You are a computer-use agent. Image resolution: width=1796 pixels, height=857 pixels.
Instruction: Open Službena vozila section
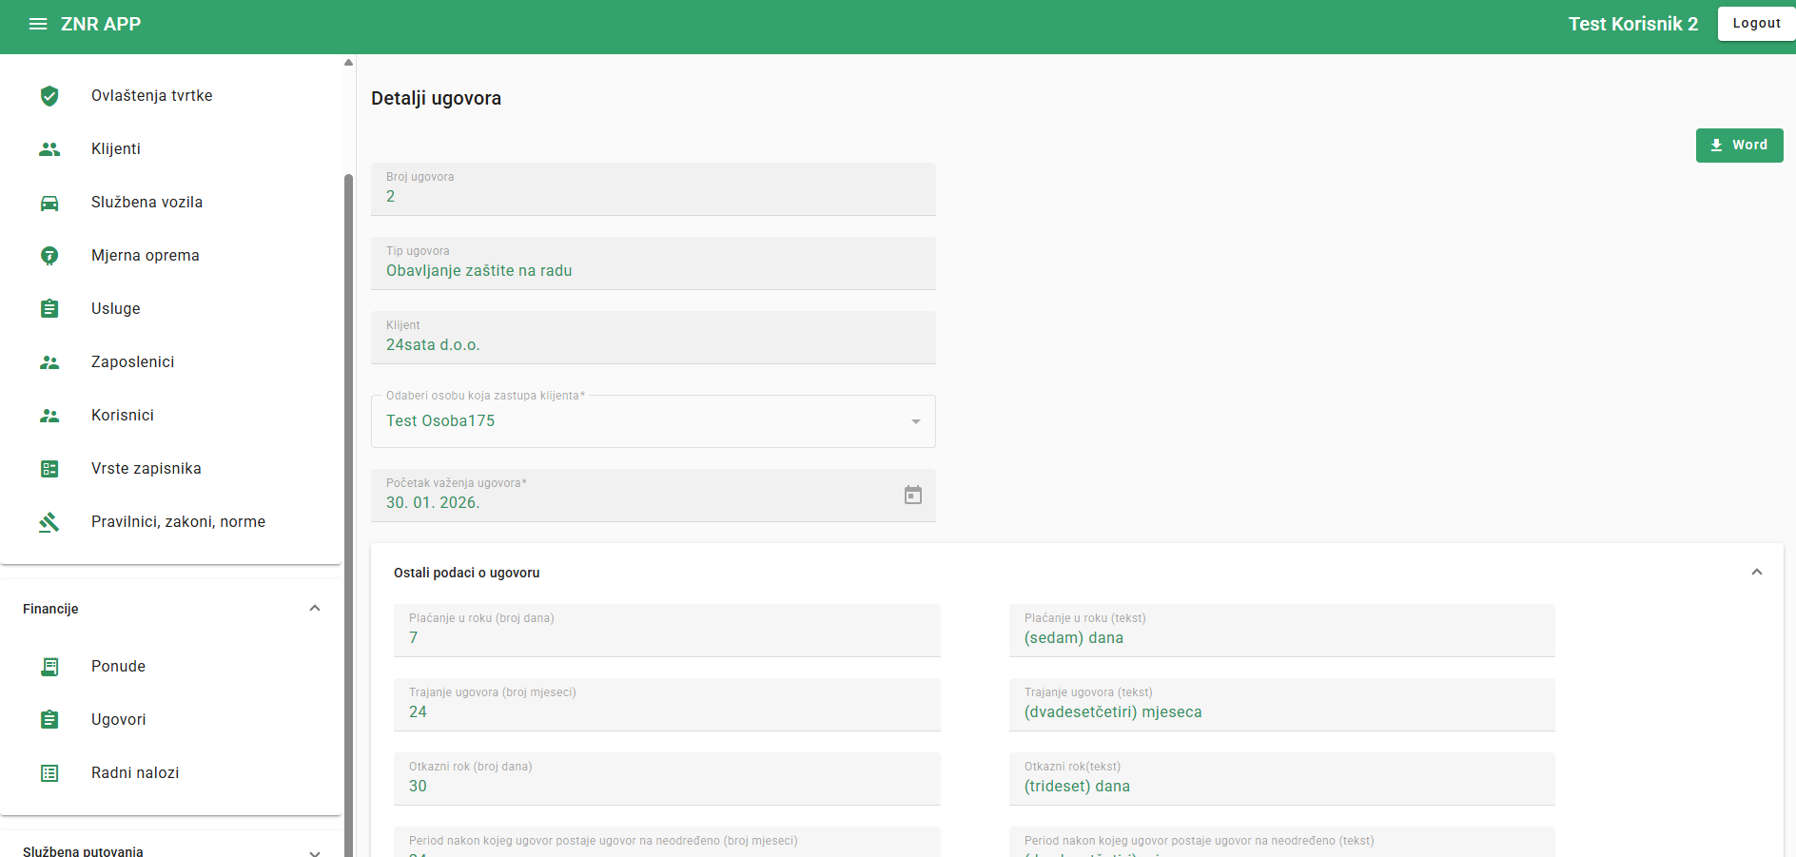[171, 202]
